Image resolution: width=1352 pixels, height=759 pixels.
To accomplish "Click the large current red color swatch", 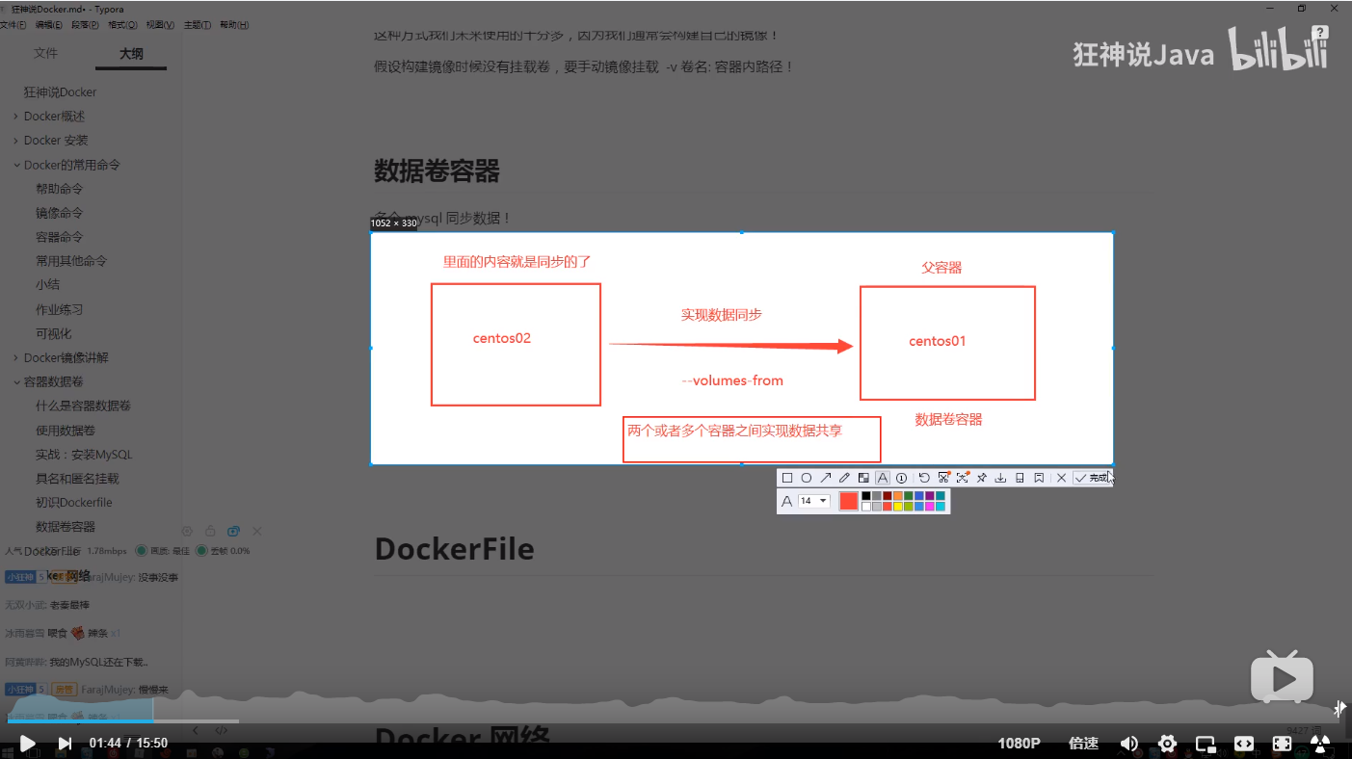I will click(x=848, y=501).
